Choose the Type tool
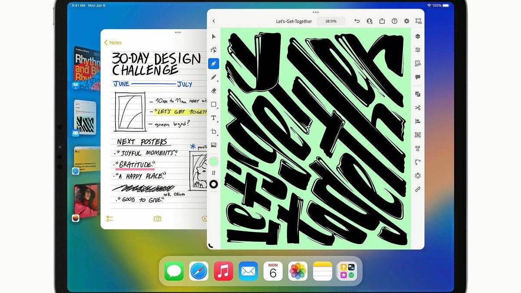The height and width of the screenshot is (293, 521). pos(213,118)
